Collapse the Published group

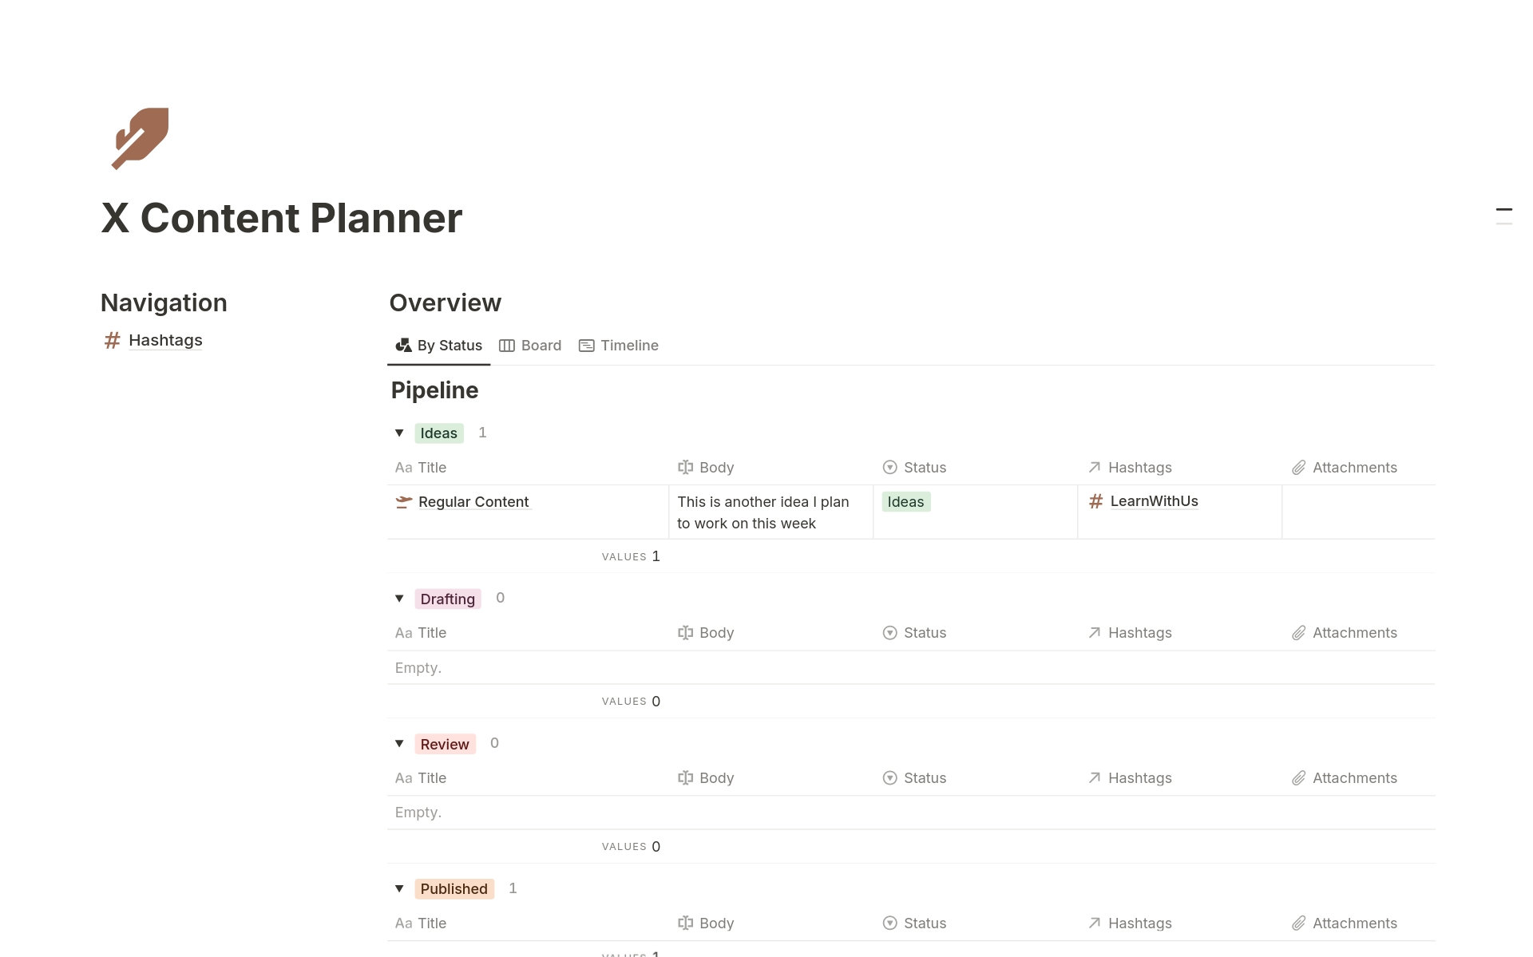coord(399,888)
